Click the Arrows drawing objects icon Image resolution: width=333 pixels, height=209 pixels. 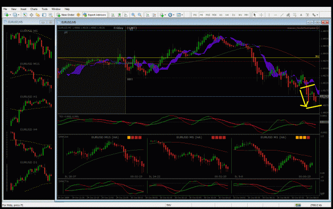point(313,15)
